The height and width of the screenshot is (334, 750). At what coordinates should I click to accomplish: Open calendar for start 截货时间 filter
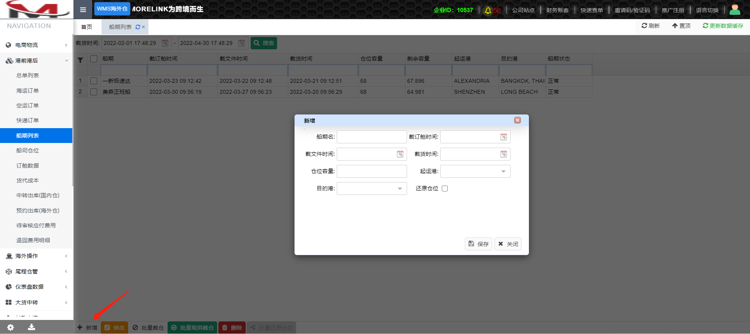click(165, 43)
